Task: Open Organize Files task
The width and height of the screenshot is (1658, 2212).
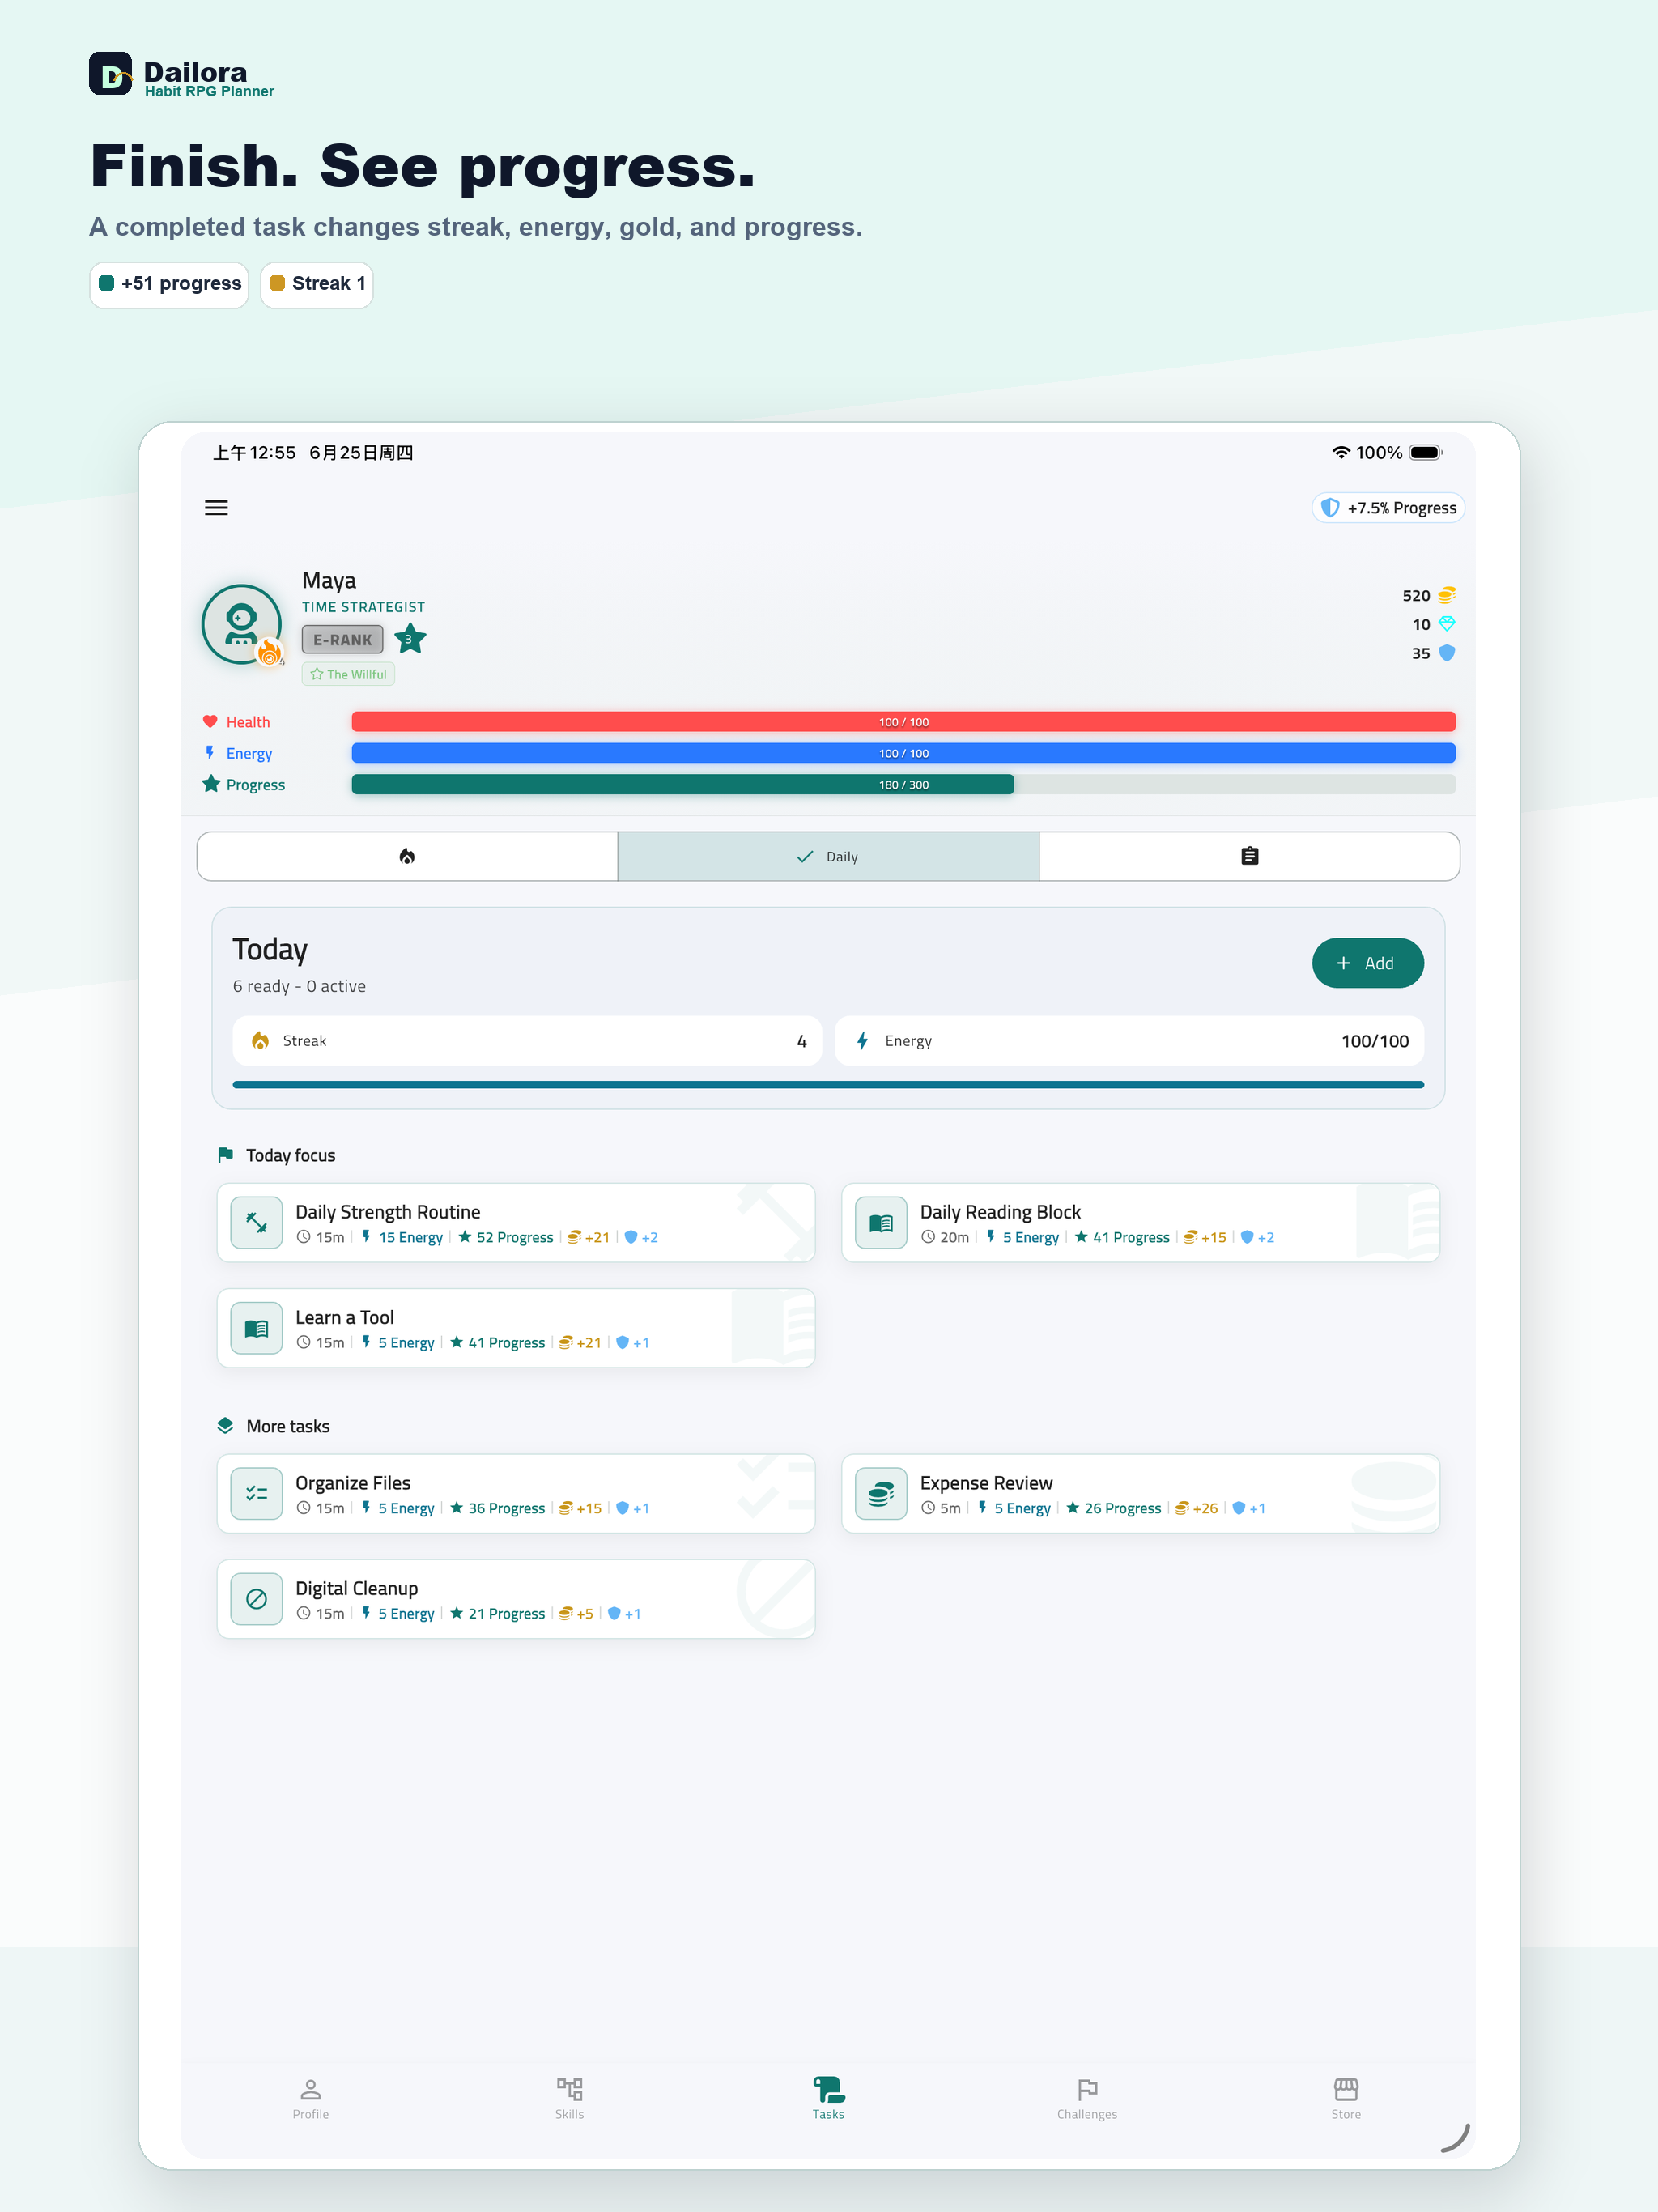Action: pyautogui.click(x=516, y=1494)
